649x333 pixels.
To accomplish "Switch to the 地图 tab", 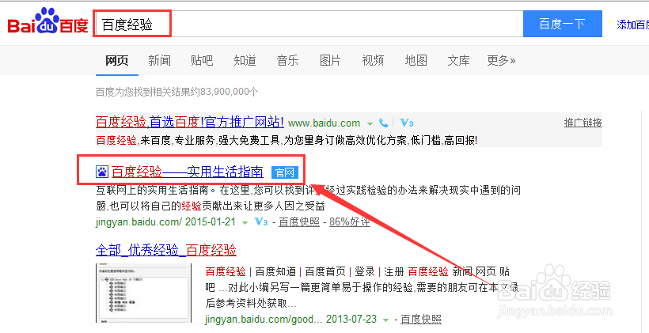I will point(416,60).
